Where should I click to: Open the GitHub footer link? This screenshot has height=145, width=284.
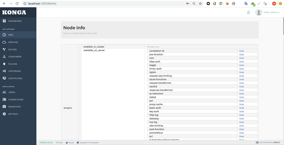[x=59, y=143]
